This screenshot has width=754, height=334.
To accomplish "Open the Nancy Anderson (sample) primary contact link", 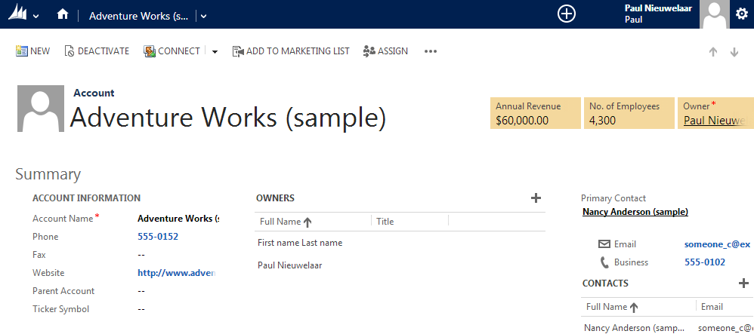I will pyautogui.click(x=635, y=212).
